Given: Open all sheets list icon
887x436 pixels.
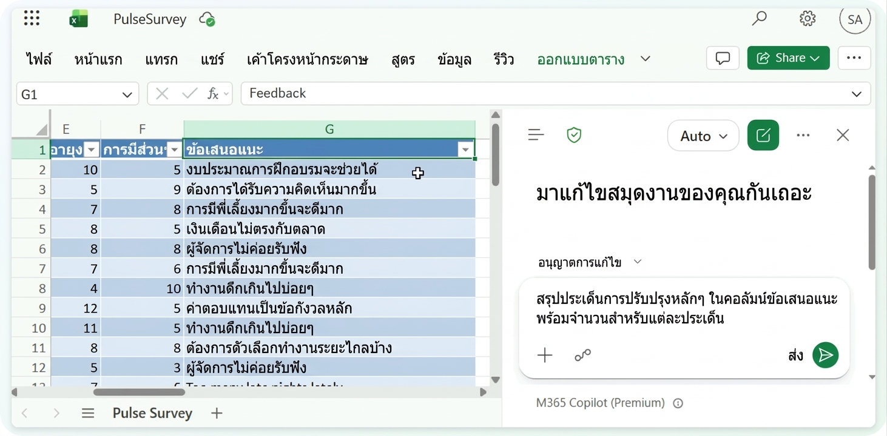Looking at the screenshot, I should 88,414.
